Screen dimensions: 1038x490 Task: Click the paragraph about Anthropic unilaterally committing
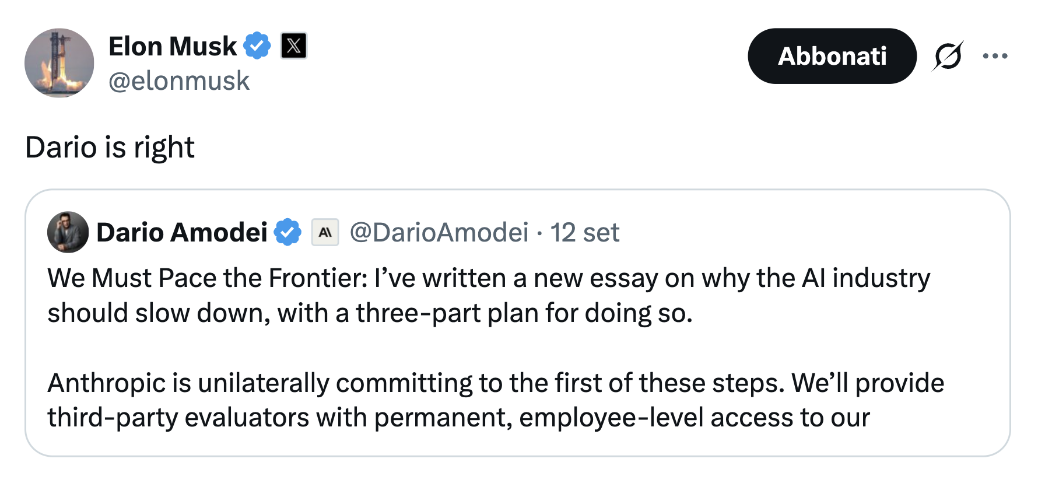tap(496, 400)
